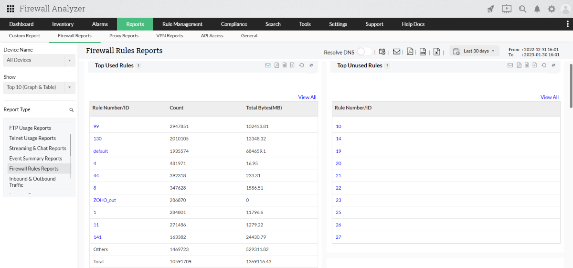Open rule ZOHO_out link
573x268 pixels.
[x=105, y=200]
